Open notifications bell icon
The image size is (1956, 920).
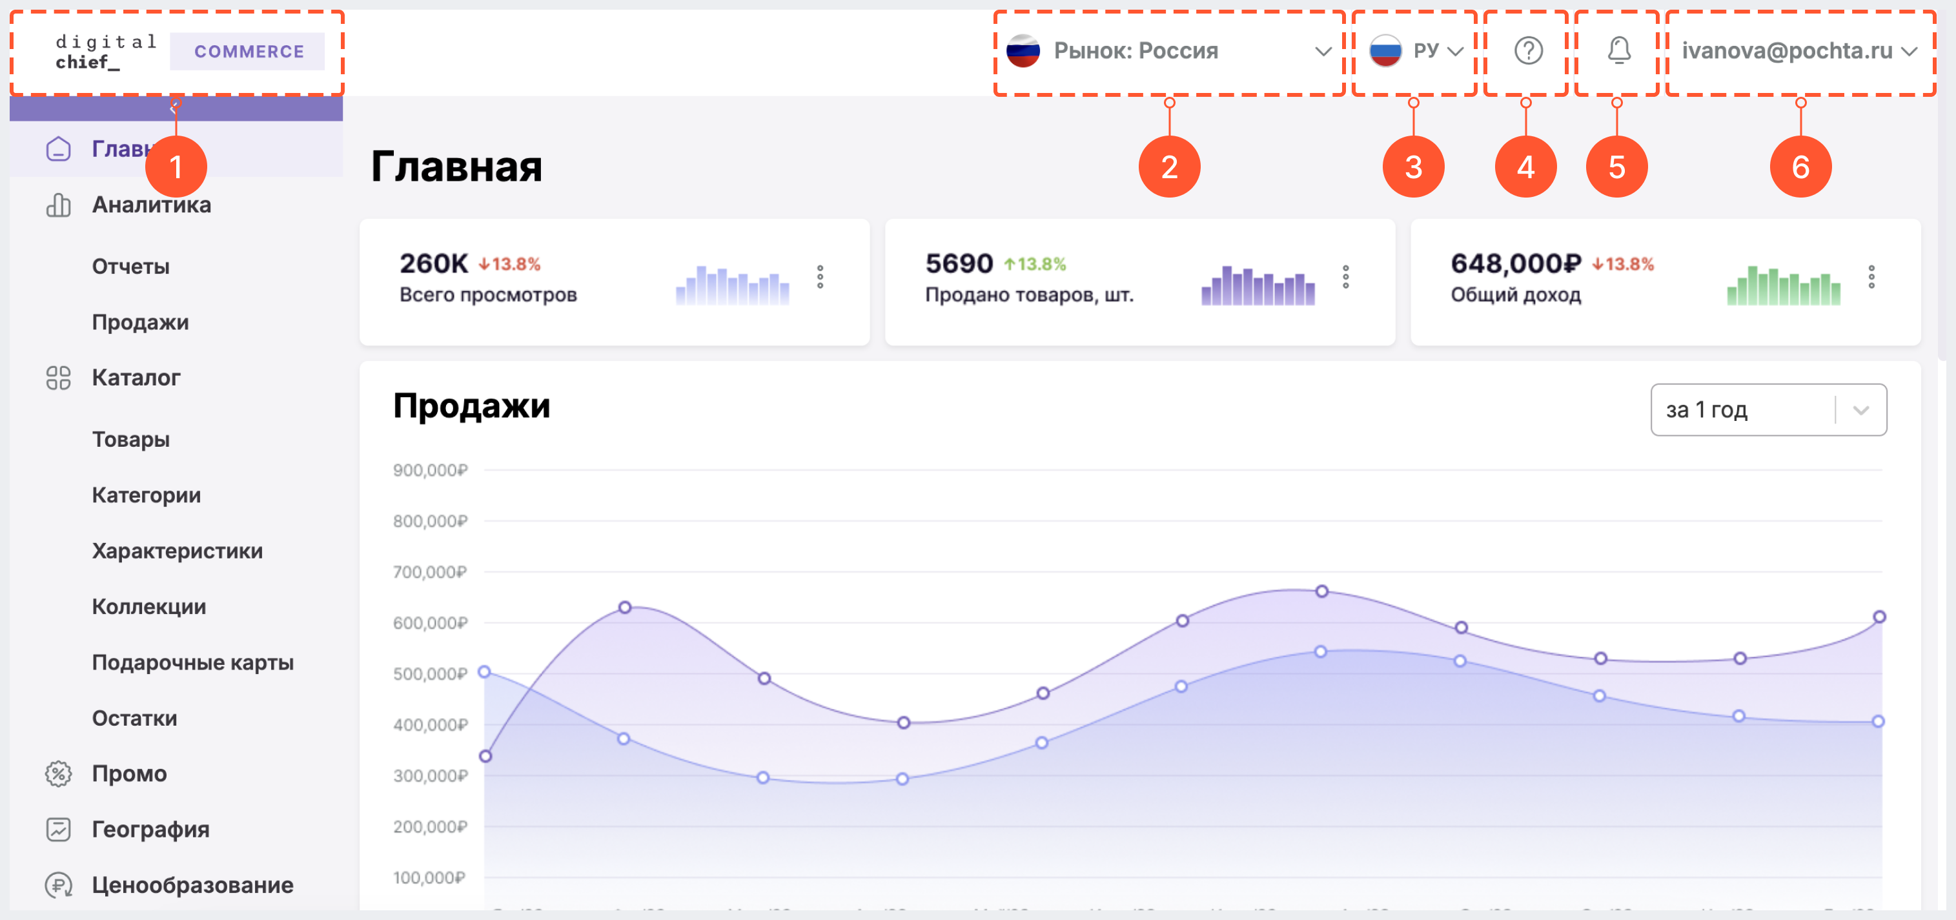click(1619, 51)
